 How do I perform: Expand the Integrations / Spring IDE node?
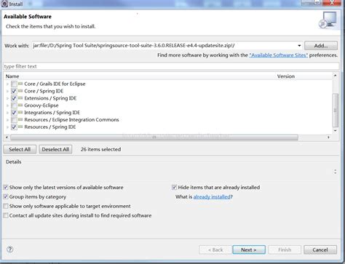pos(7,113)
